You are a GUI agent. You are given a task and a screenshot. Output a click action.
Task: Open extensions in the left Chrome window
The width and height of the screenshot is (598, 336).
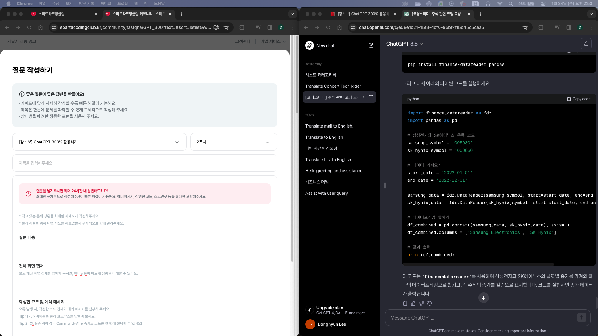[242, 27]
